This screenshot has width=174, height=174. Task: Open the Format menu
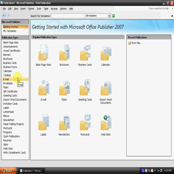tap(31, 9)
